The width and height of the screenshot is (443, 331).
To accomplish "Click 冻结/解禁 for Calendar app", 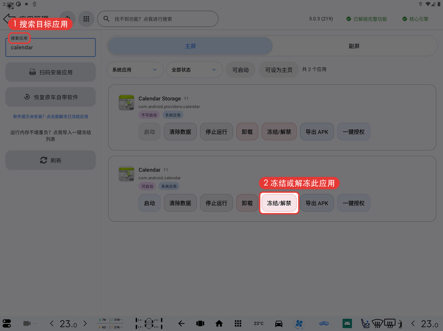I will pyautogui.click(x=279, y=203).
